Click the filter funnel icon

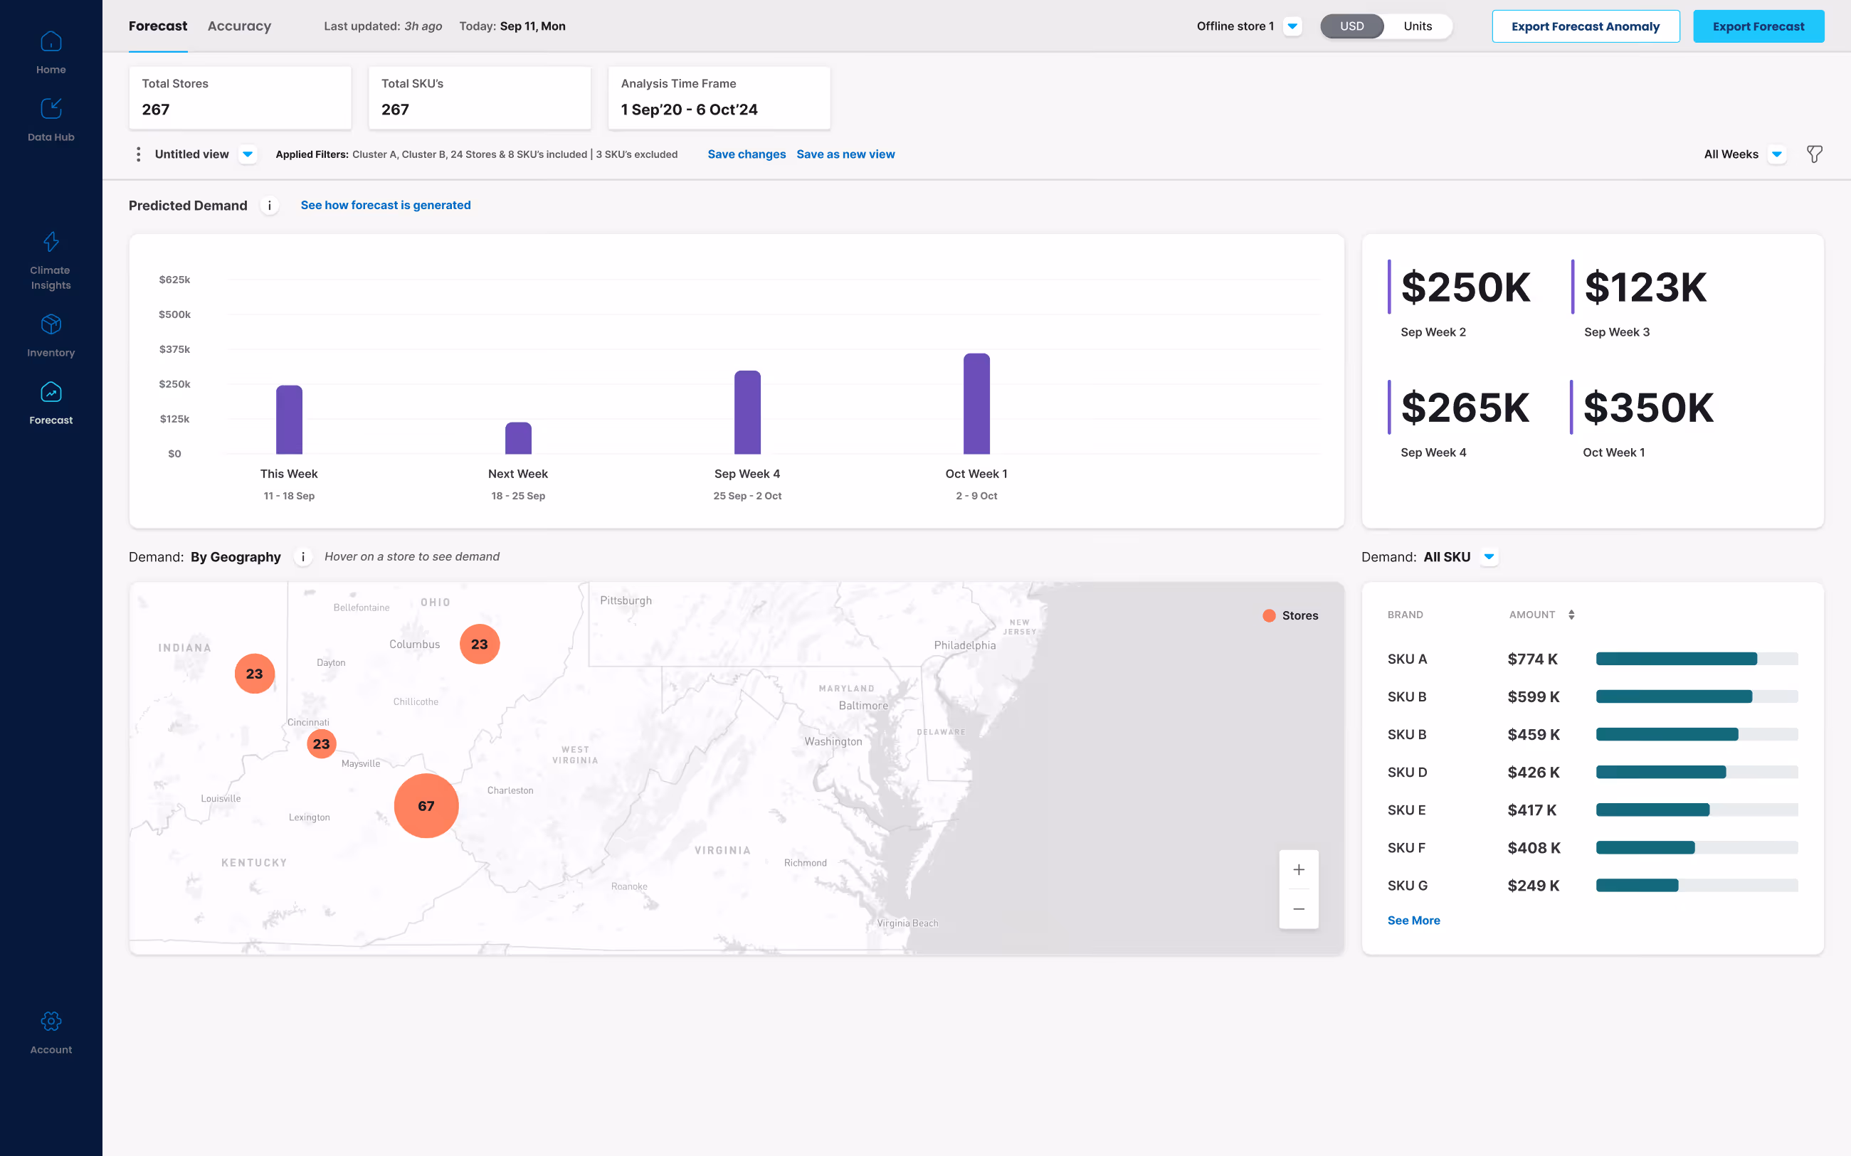[1814, 154]
